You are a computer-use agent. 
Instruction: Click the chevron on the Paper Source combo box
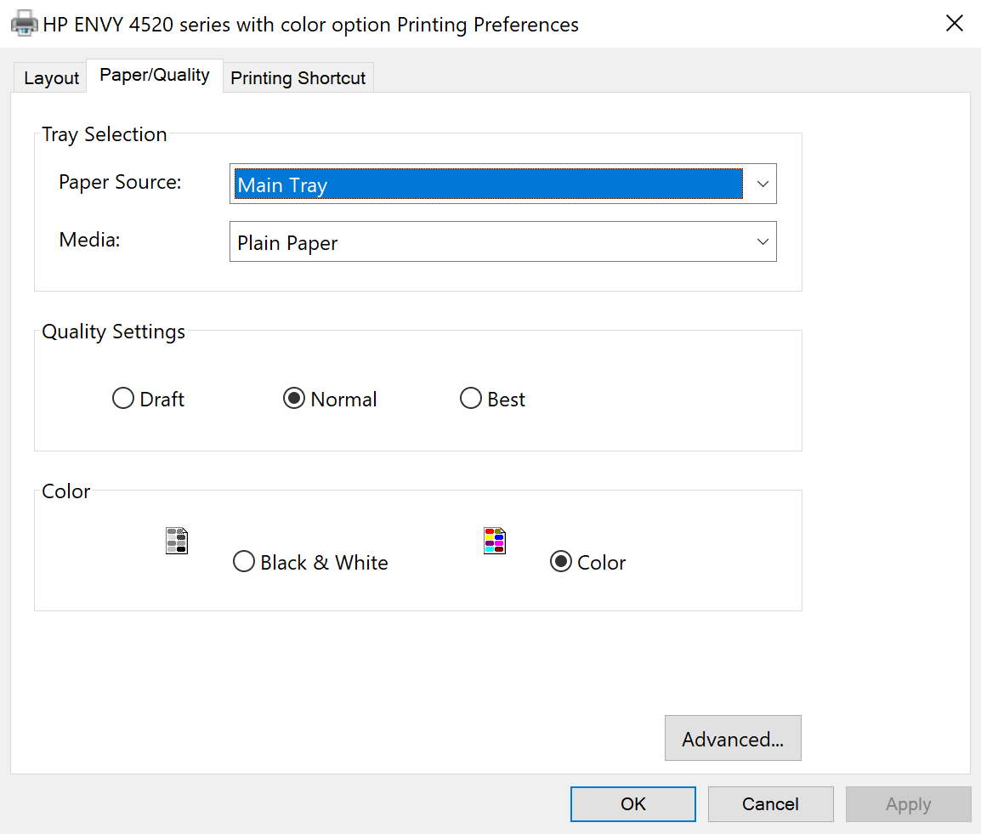763,184
